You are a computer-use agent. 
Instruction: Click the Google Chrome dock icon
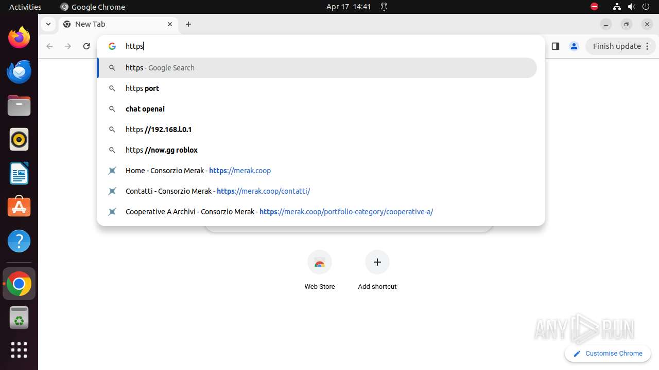[x=19, y=284]
